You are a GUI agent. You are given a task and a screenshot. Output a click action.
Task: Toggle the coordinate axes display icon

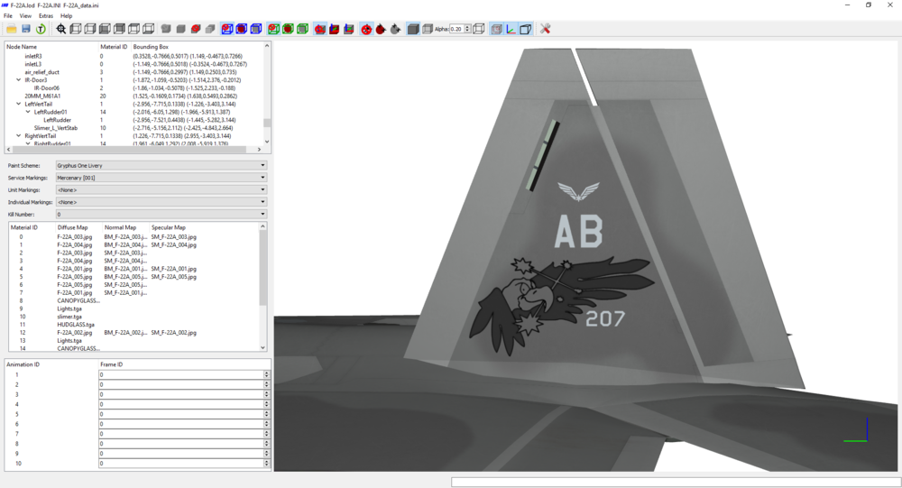point(511,29)
